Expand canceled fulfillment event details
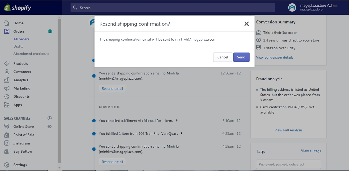 click(x=177, y=120)
